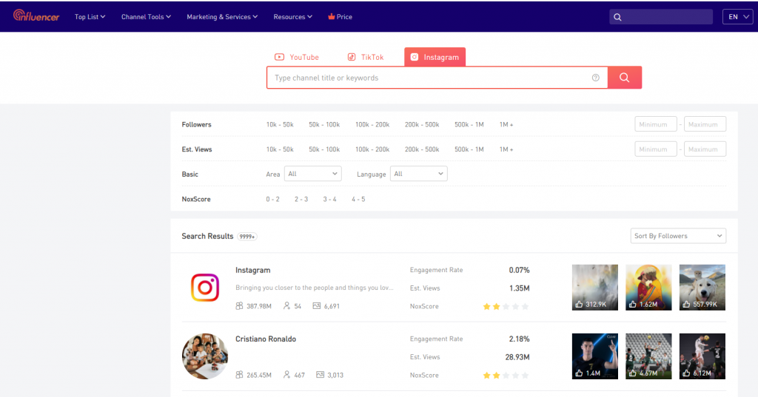This screenshot has width=758, height=397.
Task: Open the colorful art post with 1.62M likes
Action: [648, 288]
